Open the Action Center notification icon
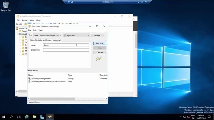 pyautogui.click(x=209, y=117)
